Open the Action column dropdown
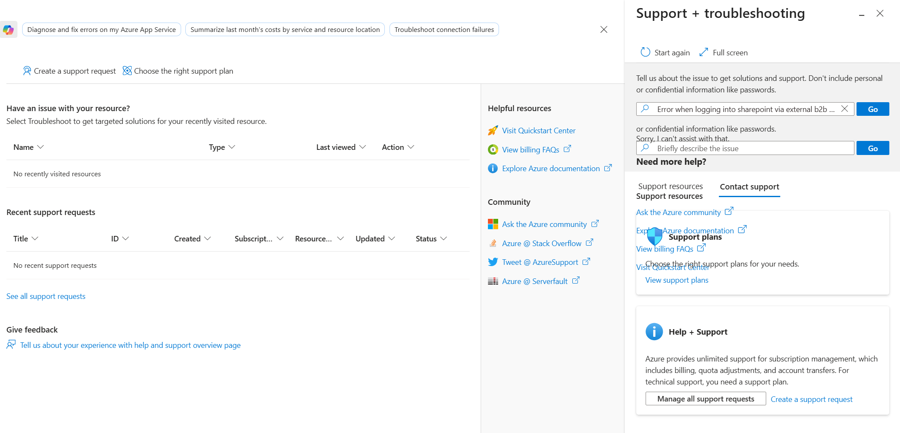Viewport: 900px width, 433px height. coord(398,147)
